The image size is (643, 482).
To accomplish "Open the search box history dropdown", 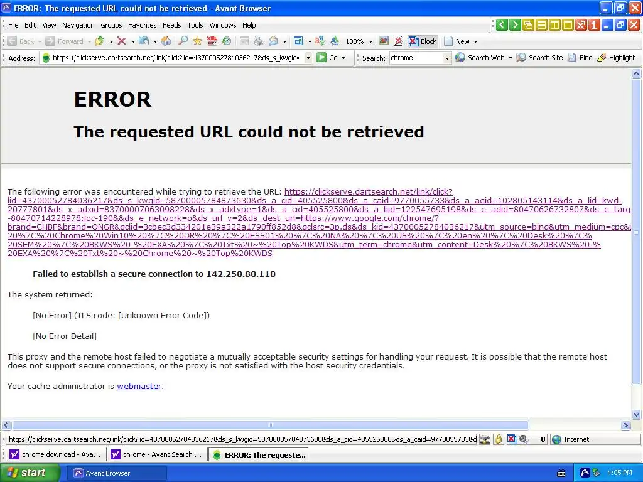I will pos(447,58).
